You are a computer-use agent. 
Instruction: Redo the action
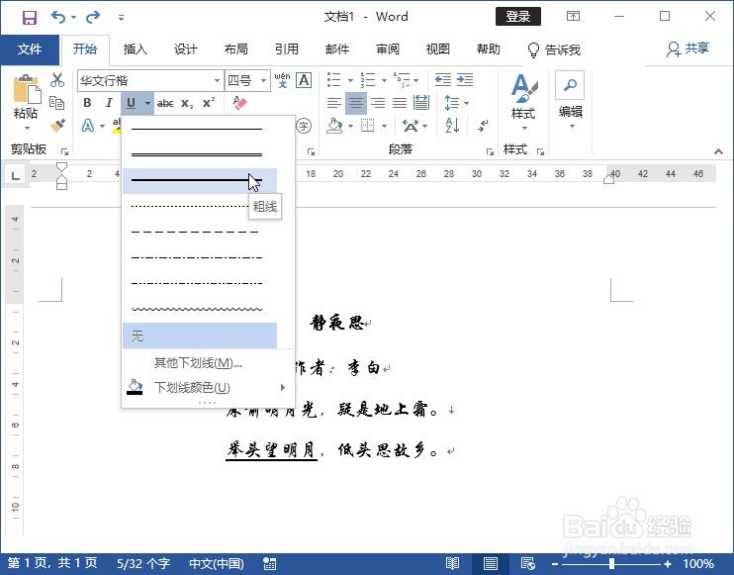[x=93, y=18]
